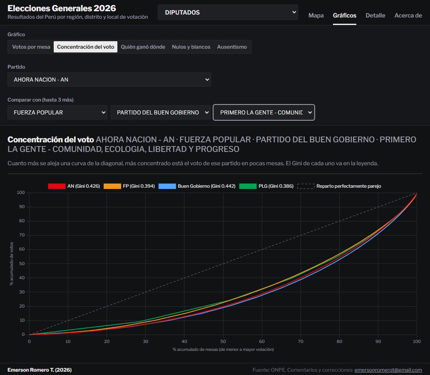Open the FUERZA POPULAR comparison dropdown
This screenshot has height=375, width=430.
[57, 112]
